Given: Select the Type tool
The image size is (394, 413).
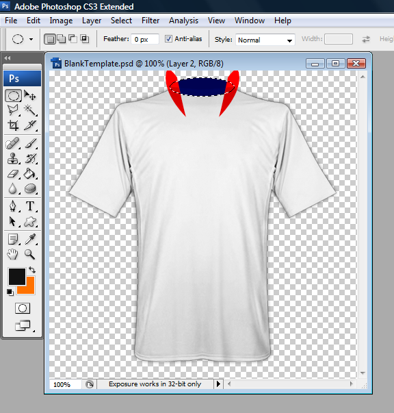Looking at the screenshot, I should pos(30,206).
